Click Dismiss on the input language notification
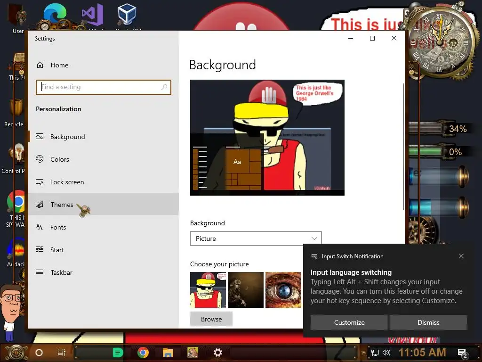This screenshot has height=362, width=482. [428, 322]
